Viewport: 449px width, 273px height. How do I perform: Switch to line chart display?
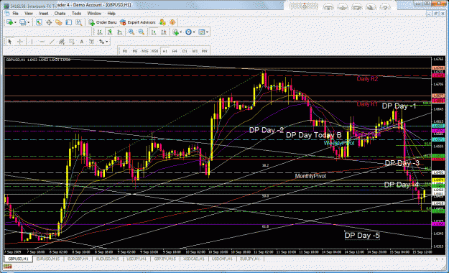click(120, 32)
